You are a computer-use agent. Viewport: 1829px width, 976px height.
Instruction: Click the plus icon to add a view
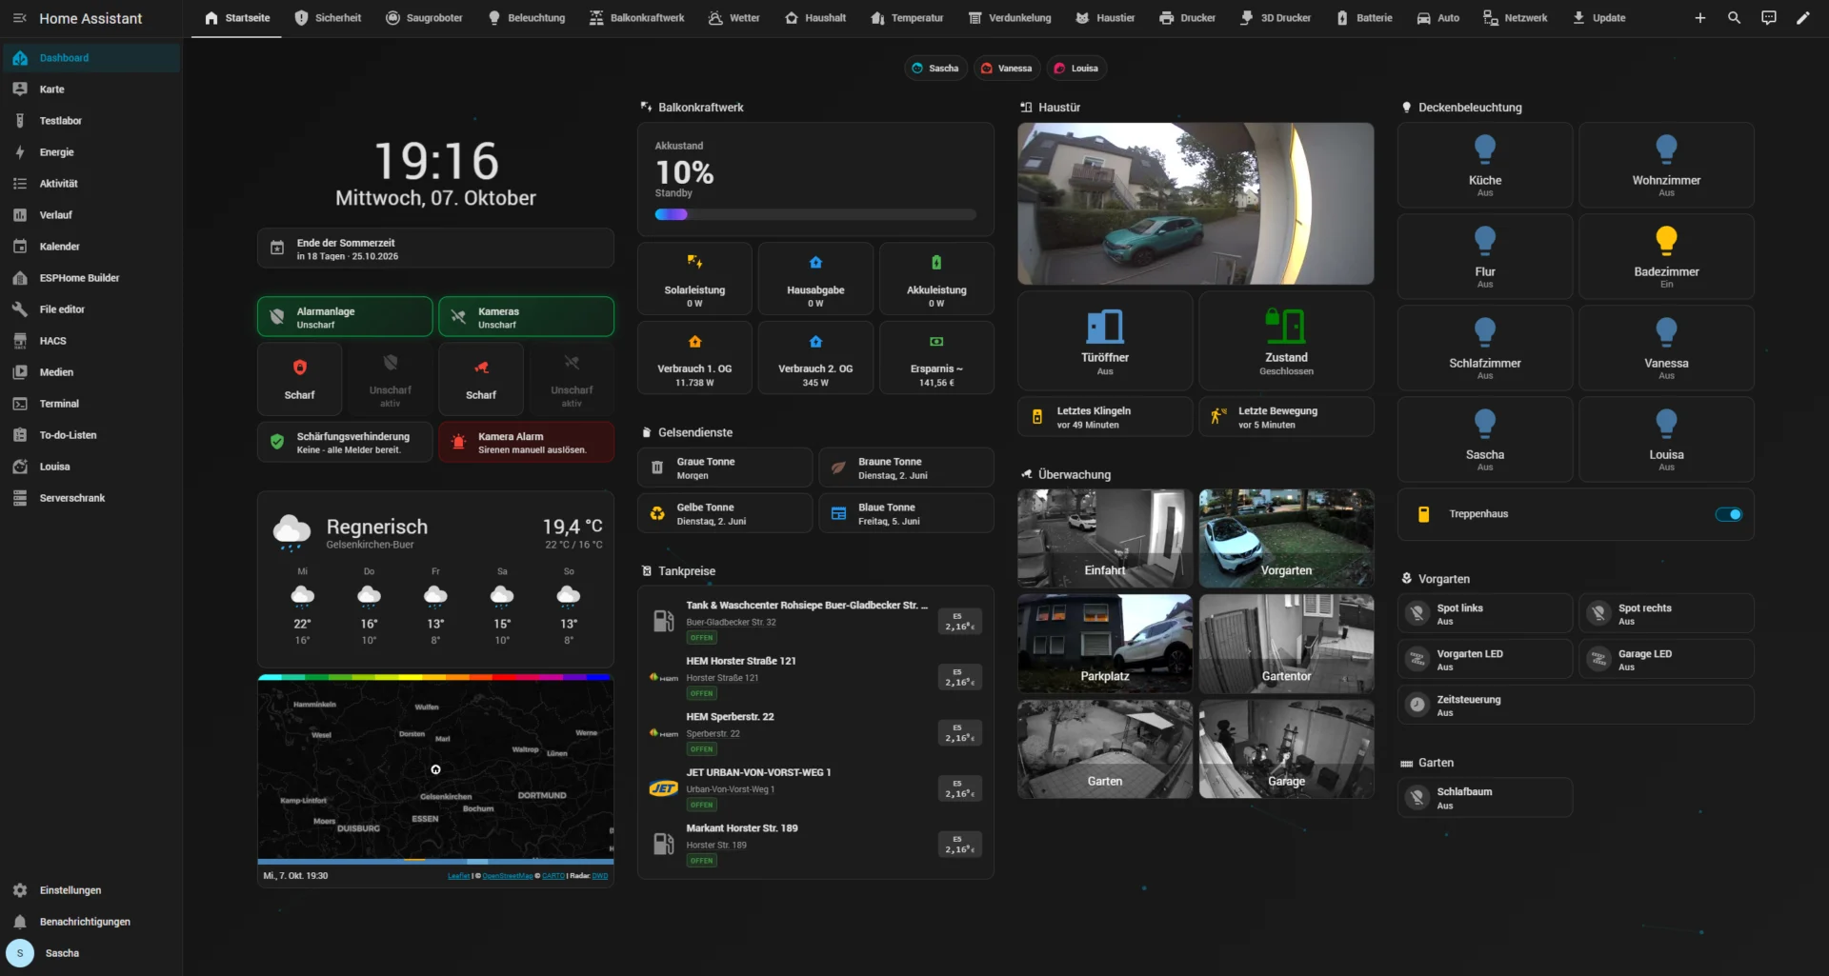pyautogui.click(x=1699, y=18)
